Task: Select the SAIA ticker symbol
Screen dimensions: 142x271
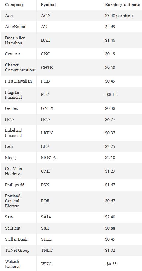Action: (x=46, y=217)
